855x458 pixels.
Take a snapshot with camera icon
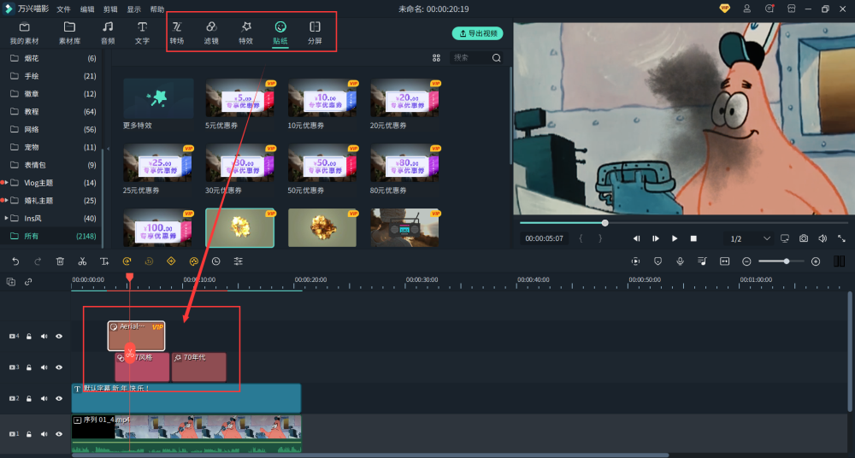click(x=804, y=238)
